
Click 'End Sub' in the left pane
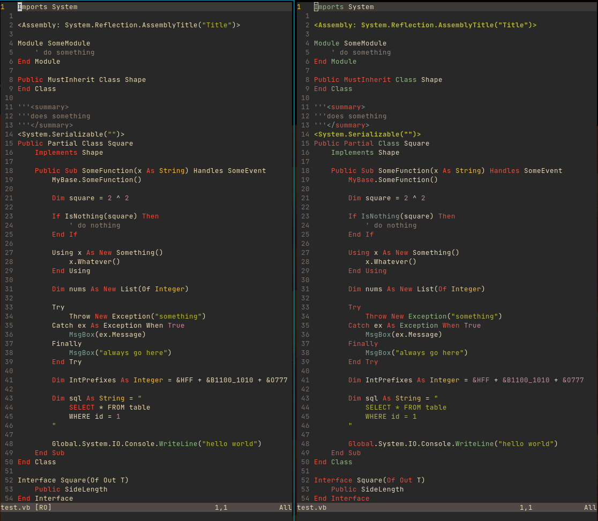tap(50, 453)
